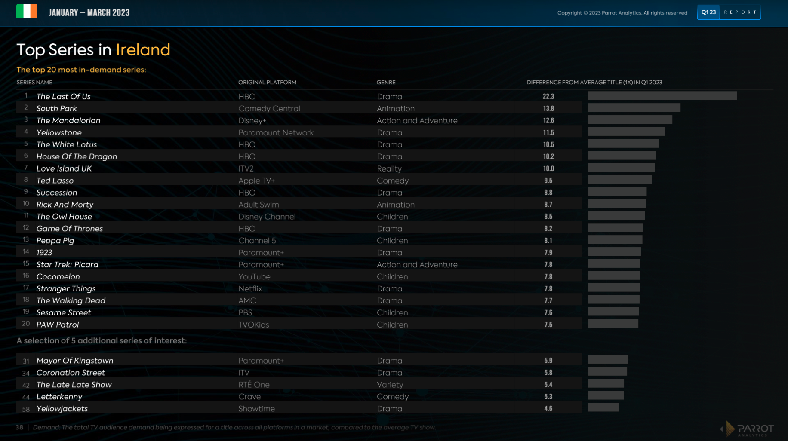Select Star Trek: Picard series name
788x441 pixels.
[x=68, y=265]
